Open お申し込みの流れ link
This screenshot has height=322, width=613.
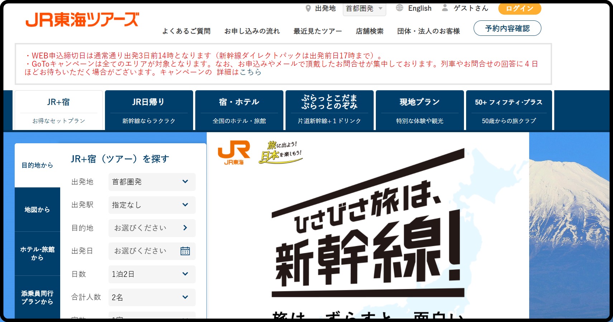(x=252, y=31)
